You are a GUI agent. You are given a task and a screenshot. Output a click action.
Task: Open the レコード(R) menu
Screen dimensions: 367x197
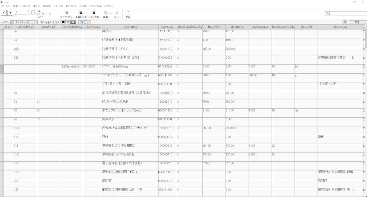pyautogui.click(x=58, y=6)
